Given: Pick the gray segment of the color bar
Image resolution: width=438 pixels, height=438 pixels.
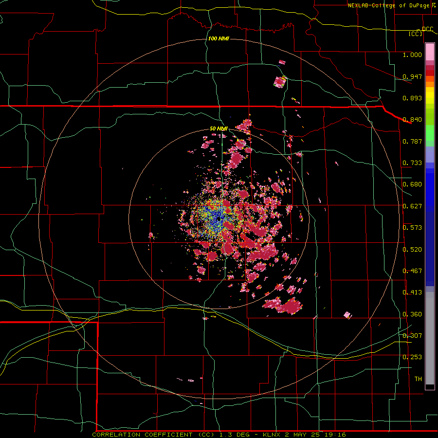Looking at the screenshot, I should 430,338.
